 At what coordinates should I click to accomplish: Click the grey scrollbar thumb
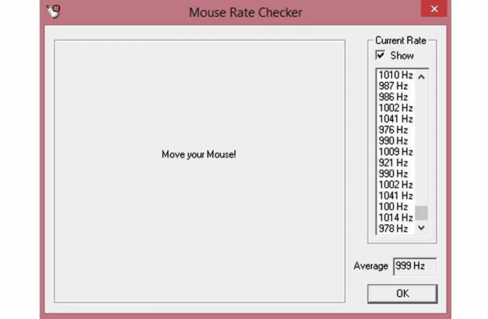(x=421, y=213)
